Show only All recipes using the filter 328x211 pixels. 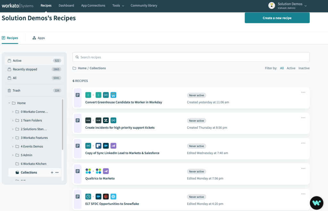[x=282, y=68]
